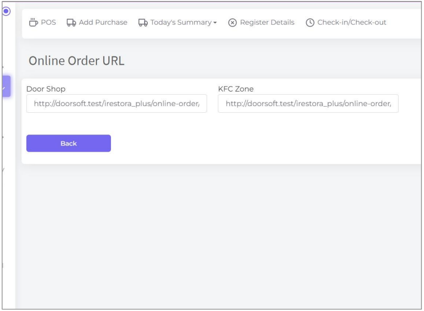The image size is (424, 311).
Task: Collapse the highlighted purple sidebar menu item
Action: 6,86
